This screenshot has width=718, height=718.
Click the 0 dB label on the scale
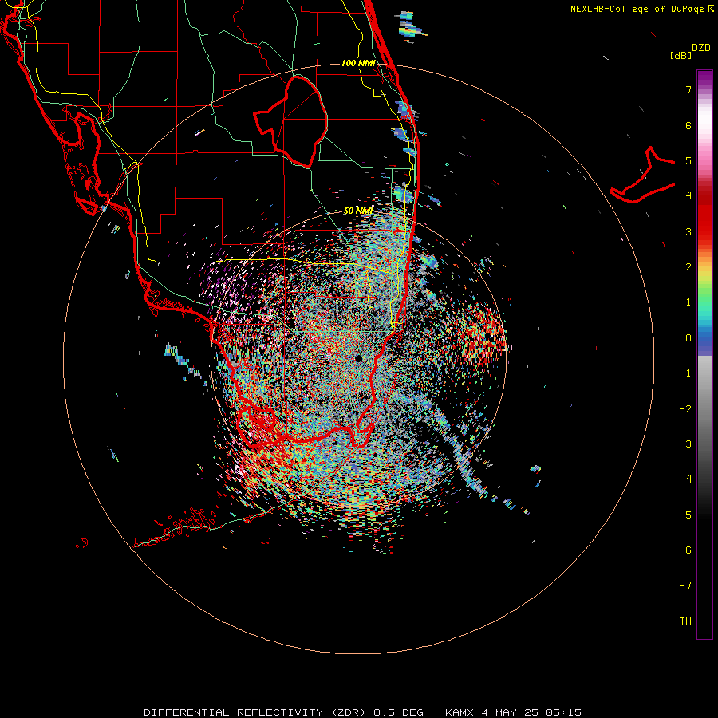coord(688,338)
